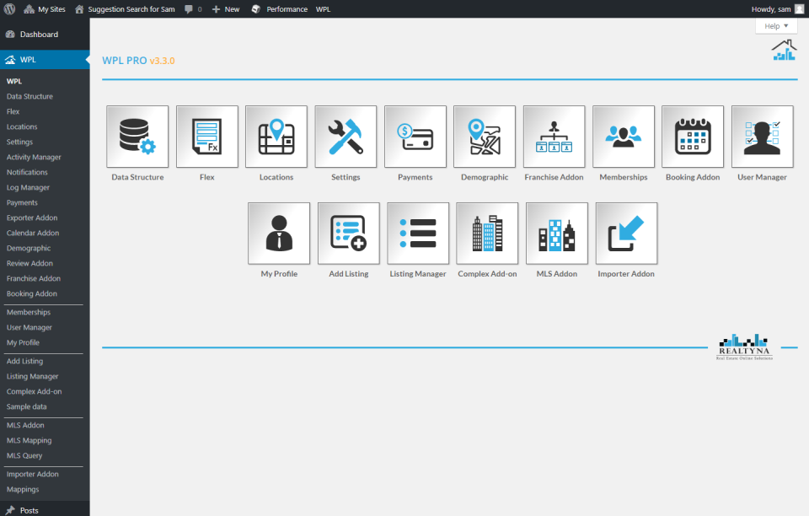Open the WPL admin bar menu
This screenshot has height=516, width=809.
pyautogui.click(x=323, y=9)
